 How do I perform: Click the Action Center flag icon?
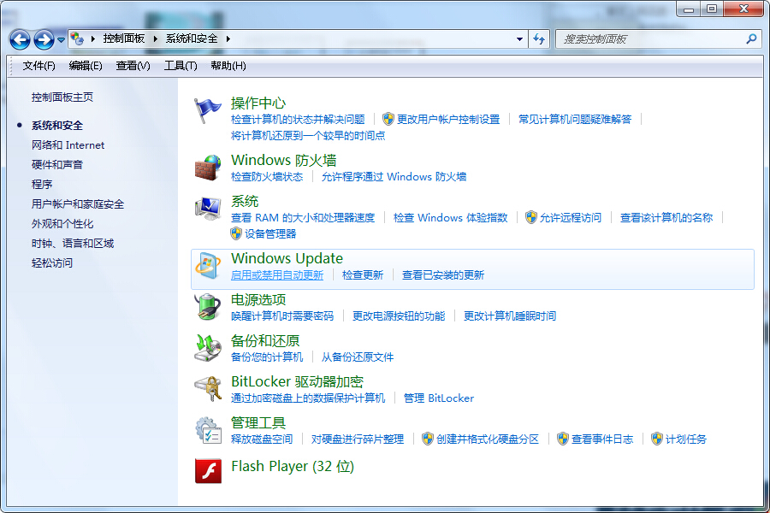[x=208, y=110]
